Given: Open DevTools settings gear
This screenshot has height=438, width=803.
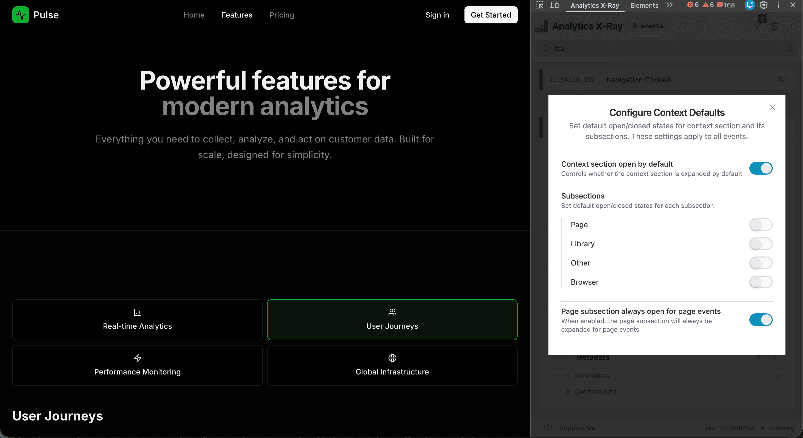Looking at the screenshot, I should (763, 5).
